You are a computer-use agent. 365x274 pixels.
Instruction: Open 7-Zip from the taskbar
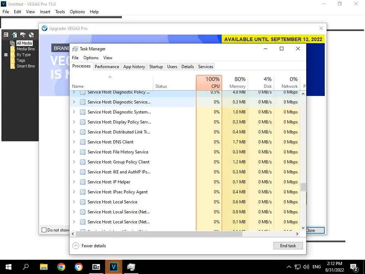96,267
